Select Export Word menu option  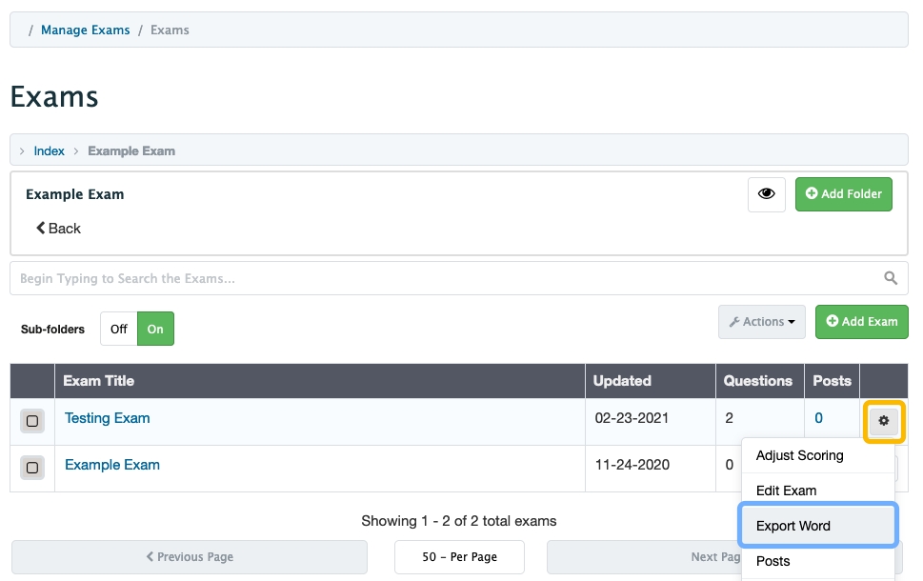tap(793, 526)
